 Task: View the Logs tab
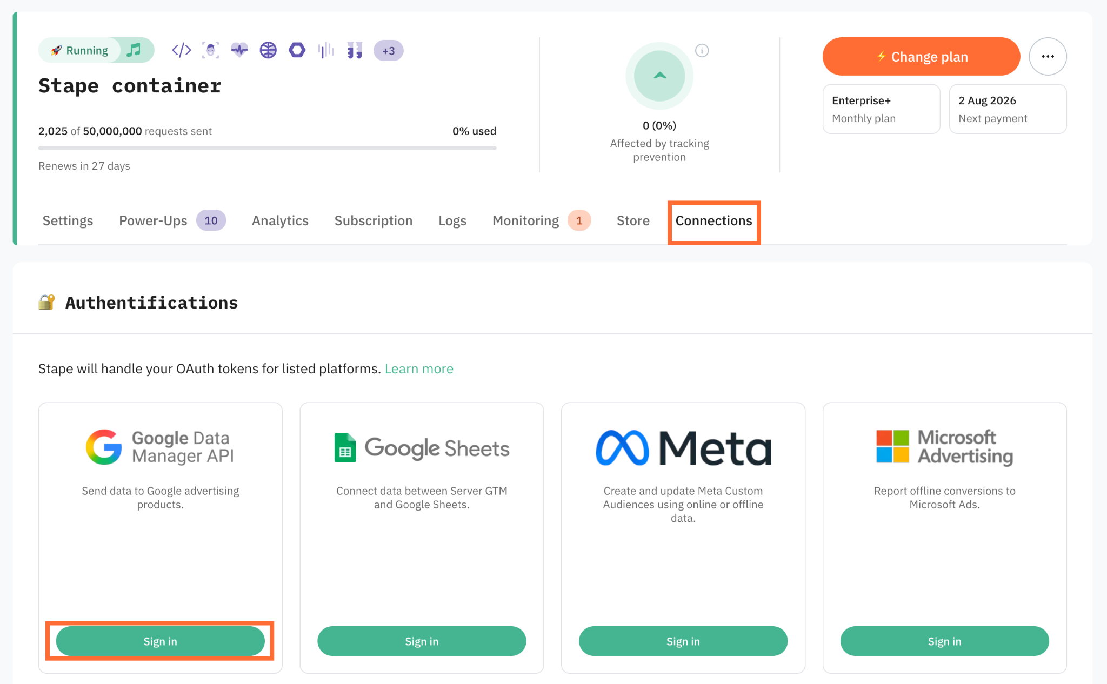click(x=452, y=220)
